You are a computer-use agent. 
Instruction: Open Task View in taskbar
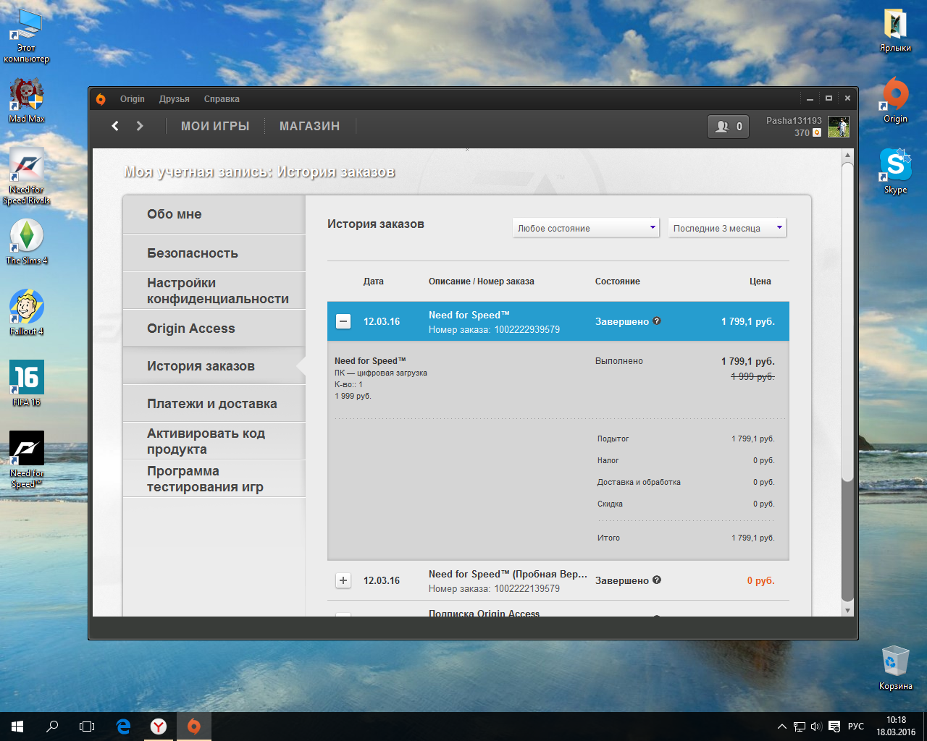[x=87, y=727]
